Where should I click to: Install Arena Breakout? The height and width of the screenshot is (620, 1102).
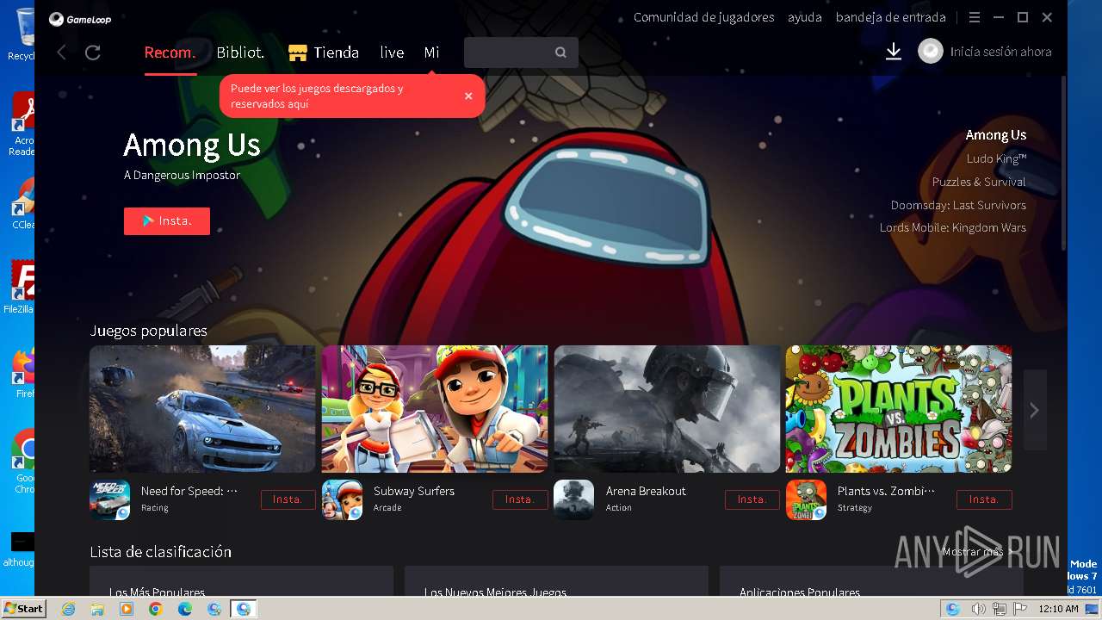752,499
